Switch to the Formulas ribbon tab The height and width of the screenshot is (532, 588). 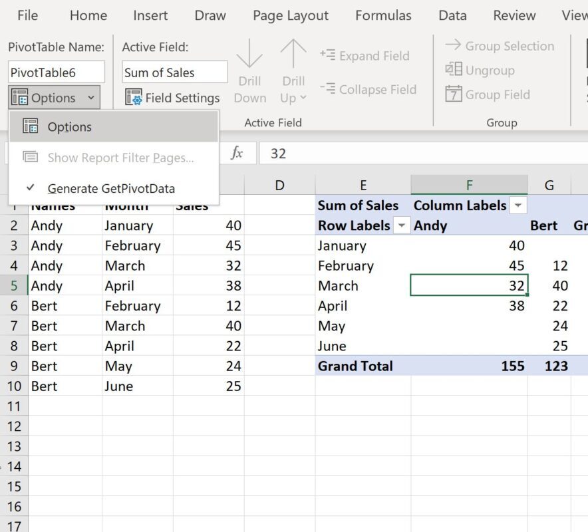point(383,15)
